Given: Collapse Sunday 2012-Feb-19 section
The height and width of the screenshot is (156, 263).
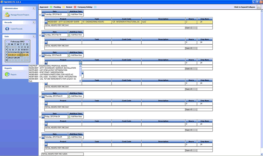Looking at the screenshot, I should click(40, 35).
